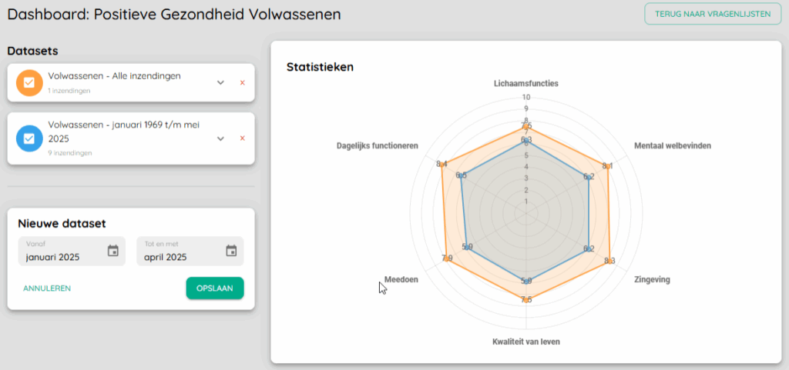
Task: Click the Tot en met date field
Action: (x=190, y=251)
